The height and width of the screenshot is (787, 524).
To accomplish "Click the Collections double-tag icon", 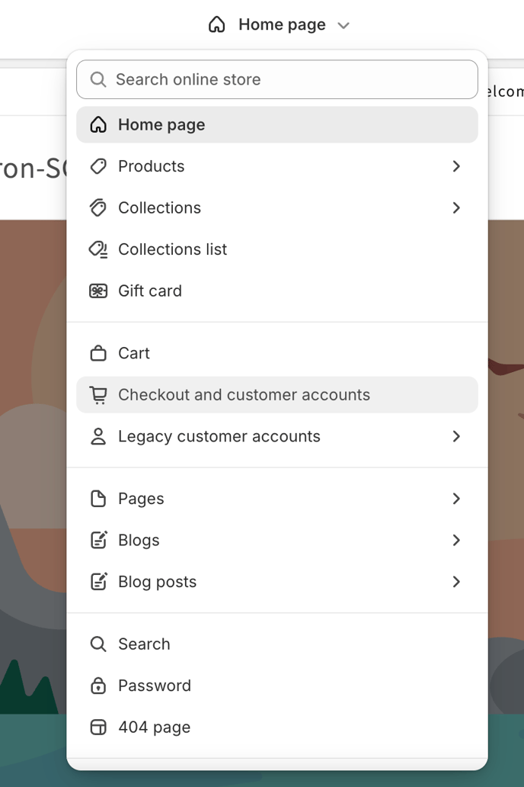I will (x=98, y=207).
